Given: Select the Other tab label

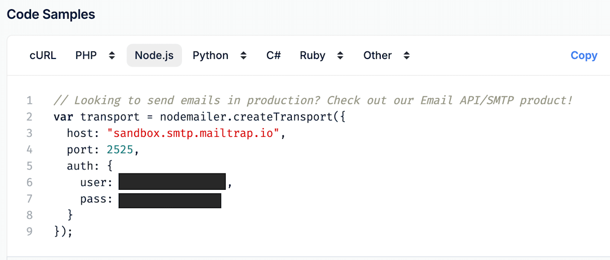Looking at the screenshot, I should 377,55.
